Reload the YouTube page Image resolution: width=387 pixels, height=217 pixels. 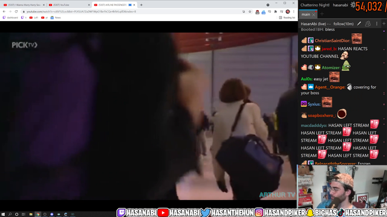[x=16, y=11]
